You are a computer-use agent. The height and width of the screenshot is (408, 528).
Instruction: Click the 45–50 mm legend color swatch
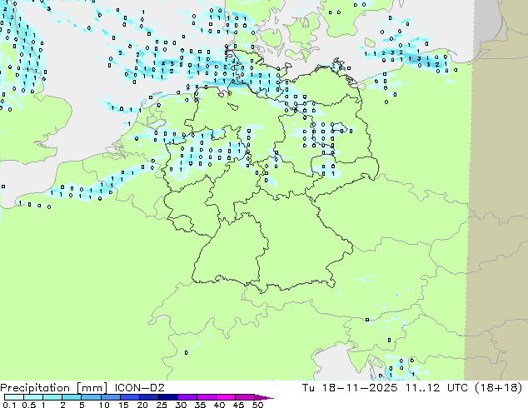[245, 397]
